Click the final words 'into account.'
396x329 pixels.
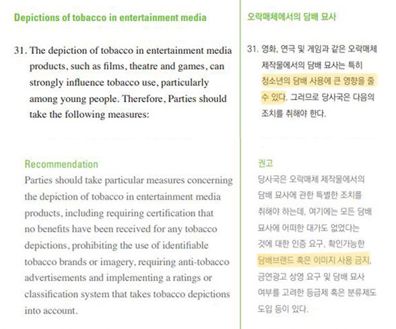pos(51,311)
